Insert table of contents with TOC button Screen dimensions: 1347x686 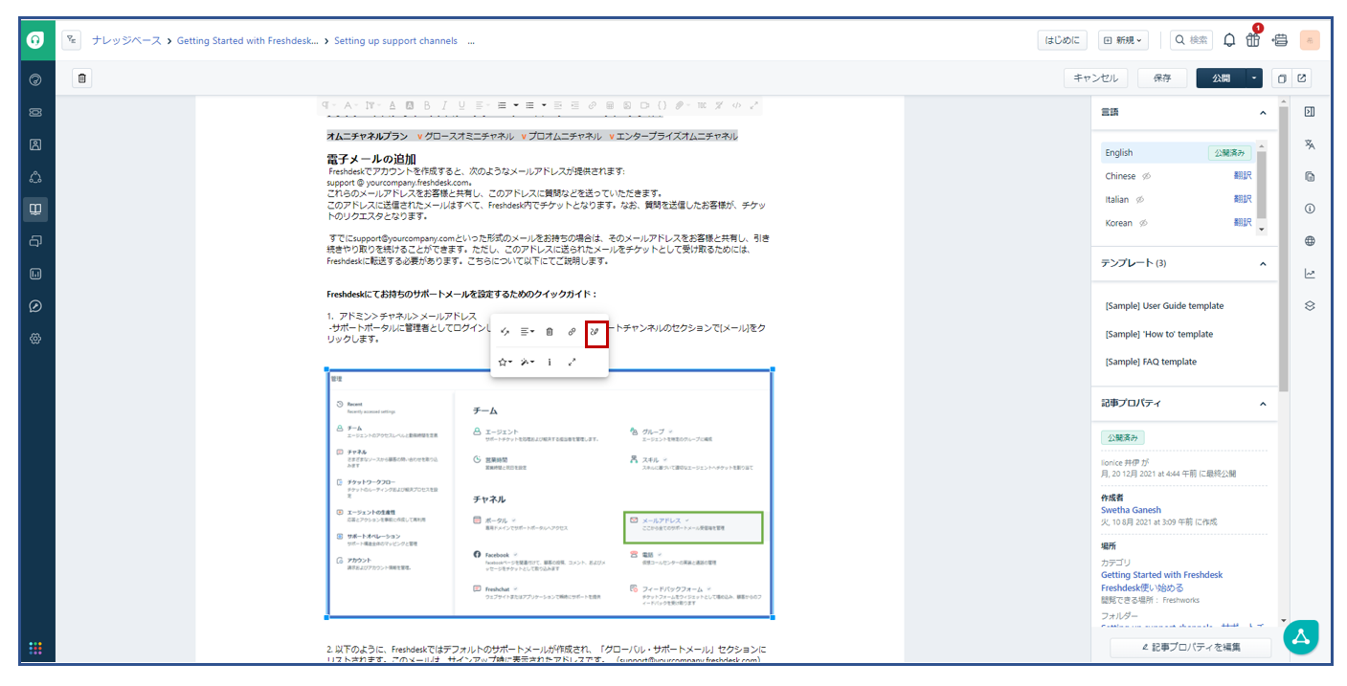(x=702, y=105)
